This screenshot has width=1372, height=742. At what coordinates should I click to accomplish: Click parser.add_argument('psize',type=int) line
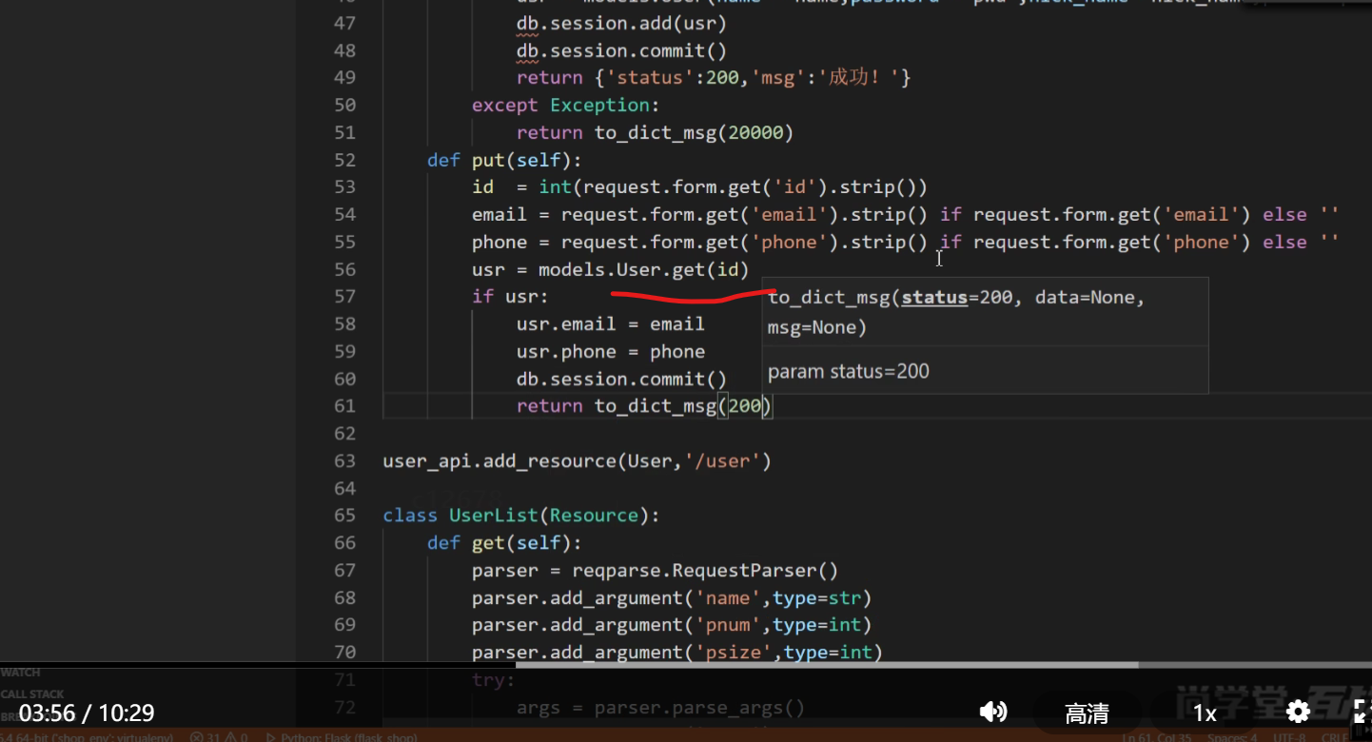677,653
